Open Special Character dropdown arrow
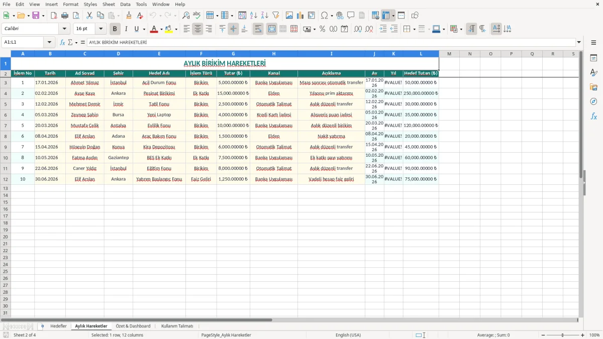Image resolution: width=603 pixels, height=339 pixels. pos(332,16)
